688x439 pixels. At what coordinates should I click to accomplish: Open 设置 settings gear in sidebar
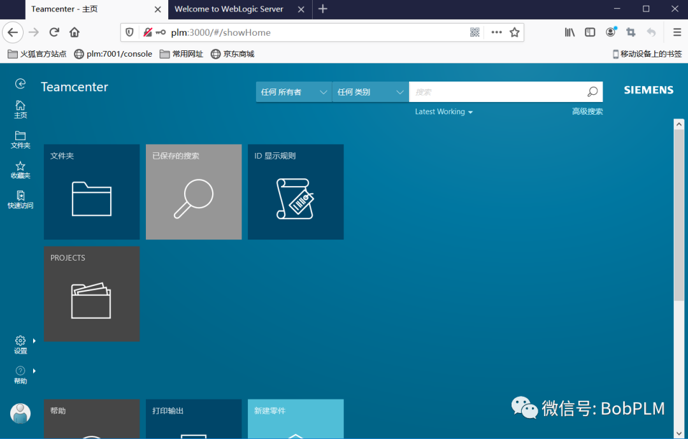click(20, 345)
